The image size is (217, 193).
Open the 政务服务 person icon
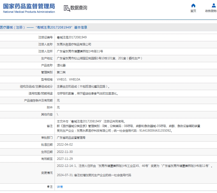(x=214, y=6)
